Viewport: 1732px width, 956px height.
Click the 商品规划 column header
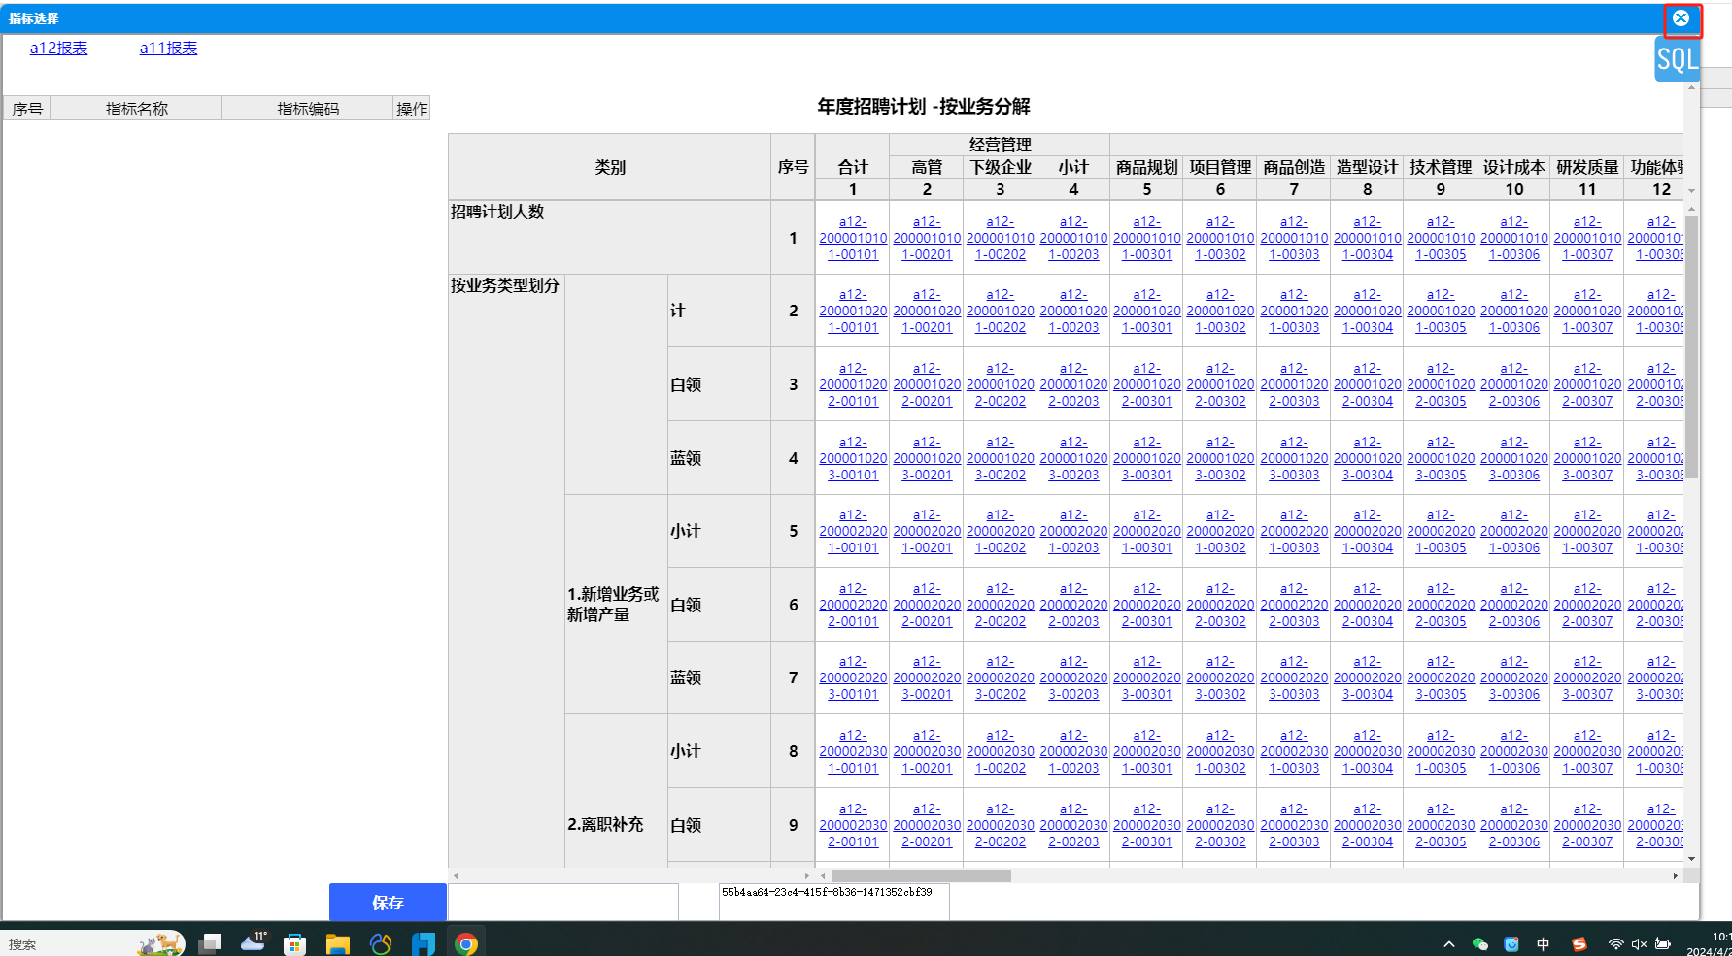point(1147,167)
